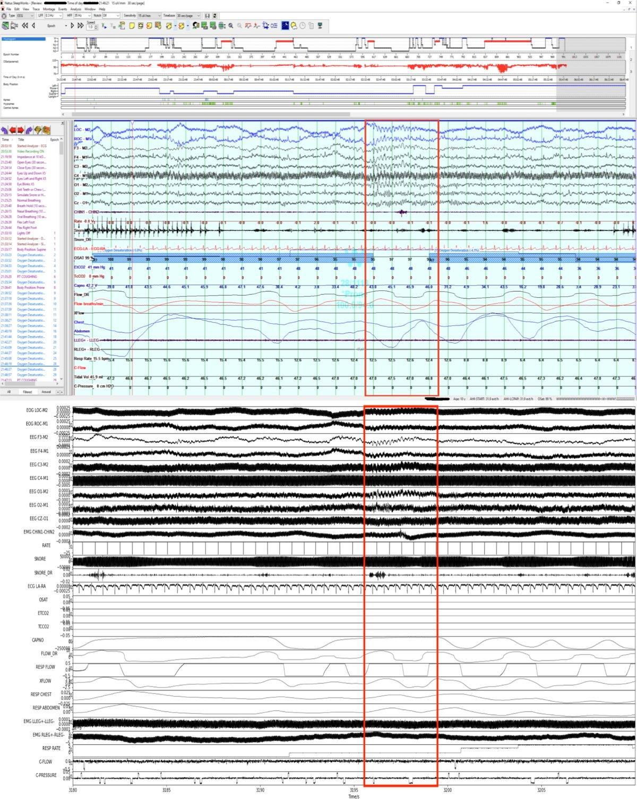This screenshot has width=637, height=799.
Task: Click the video playback camera icon
Action: pyautogui.click(x=14, y=25)
